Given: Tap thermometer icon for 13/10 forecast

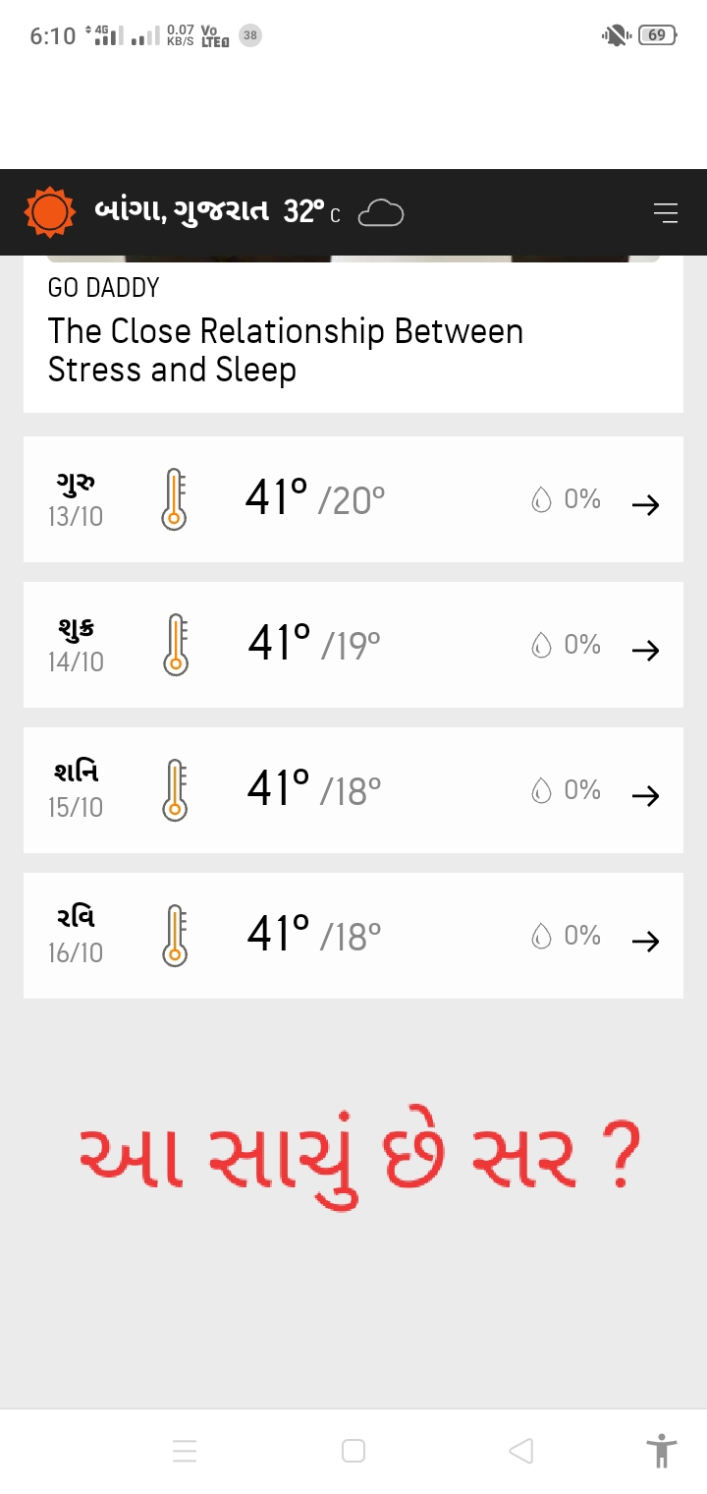Looking at the screenshot, I should (174, 500).
